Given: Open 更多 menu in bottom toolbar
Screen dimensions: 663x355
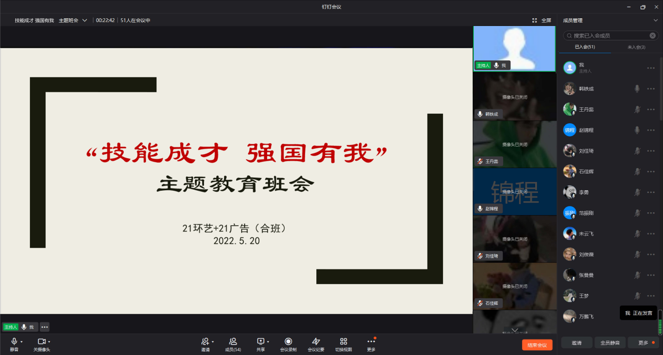Looking at the screenshot, I should (371, 344).
